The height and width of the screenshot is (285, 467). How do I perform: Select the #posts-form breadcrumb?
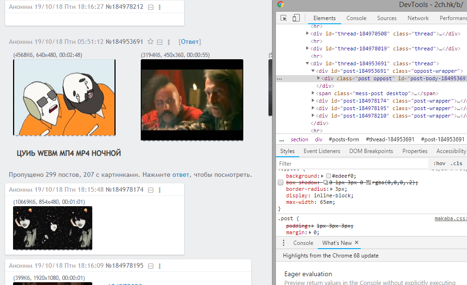tap(343, 139)
